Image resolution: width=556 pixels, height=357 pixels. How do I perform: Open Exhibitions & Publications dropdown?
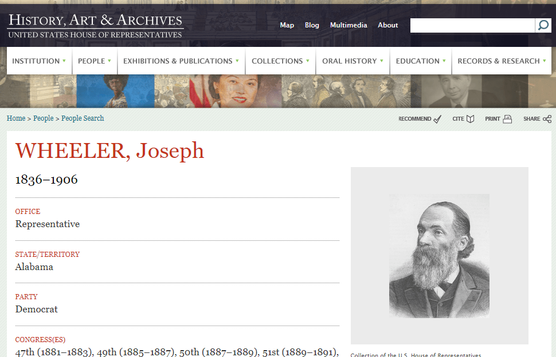coord(181,61)
